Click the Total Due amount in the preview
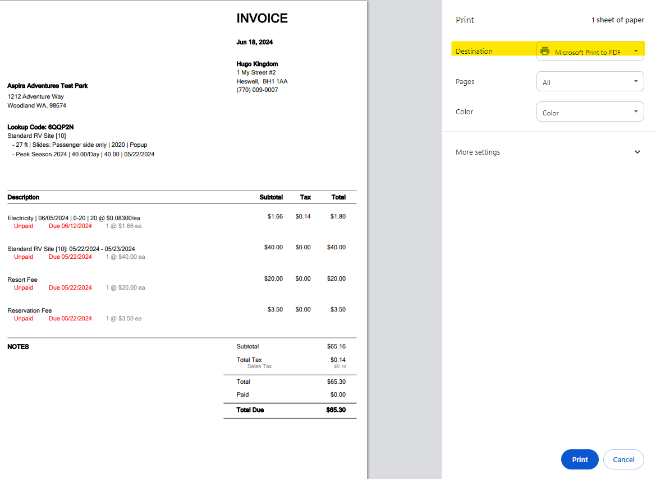 click(x=337, y=410)
